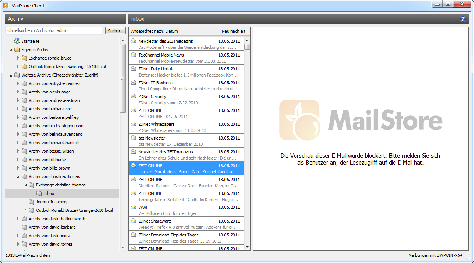Click the Archiv von abby.hernandez folder icon

pos(24,83)
